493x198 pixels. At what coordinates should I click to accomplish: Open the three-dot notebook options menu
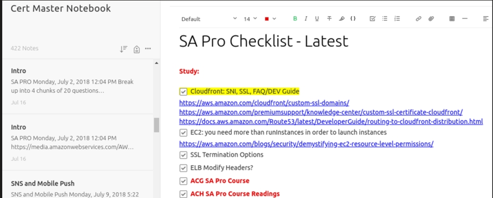tap(148, 48)
